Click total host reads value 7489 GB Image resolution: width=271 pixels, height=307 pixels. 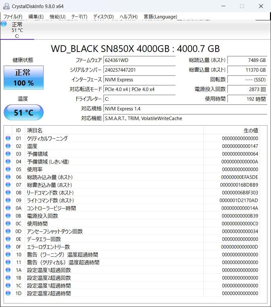point(248,60)
